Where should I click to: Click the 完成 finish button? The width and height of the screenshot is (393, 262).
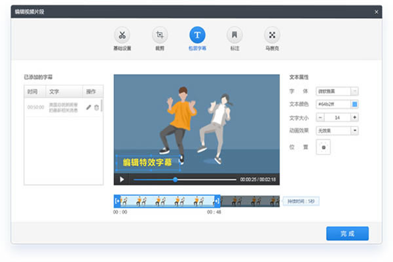(347, 233)
